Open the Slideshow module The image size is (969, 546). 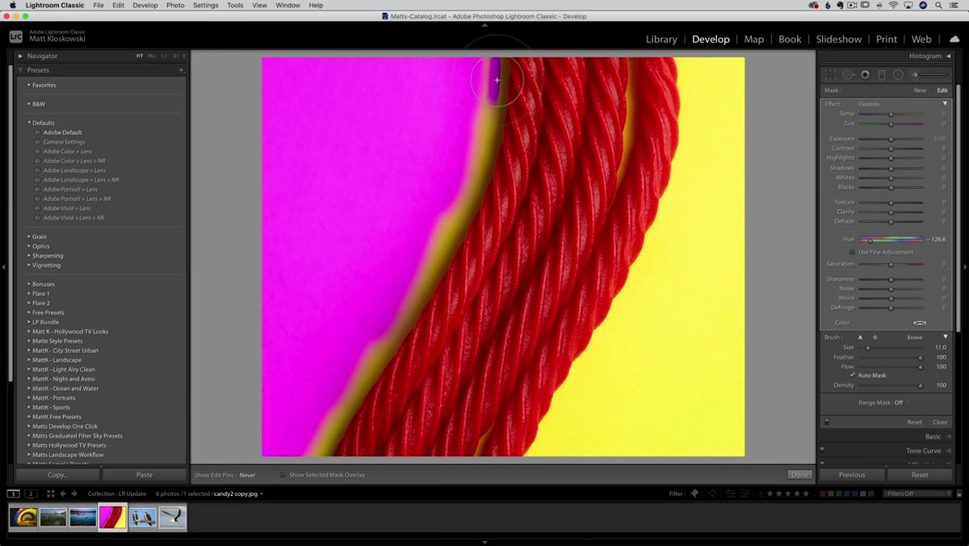(x=838, y=39)
